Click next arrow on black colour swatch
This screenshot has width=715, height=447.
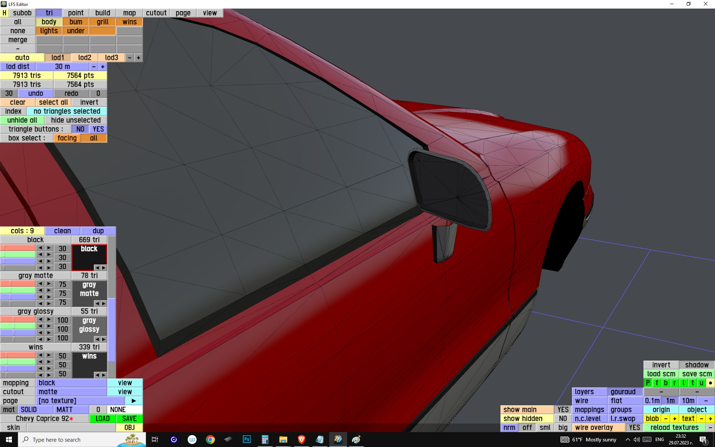[104, 268]
